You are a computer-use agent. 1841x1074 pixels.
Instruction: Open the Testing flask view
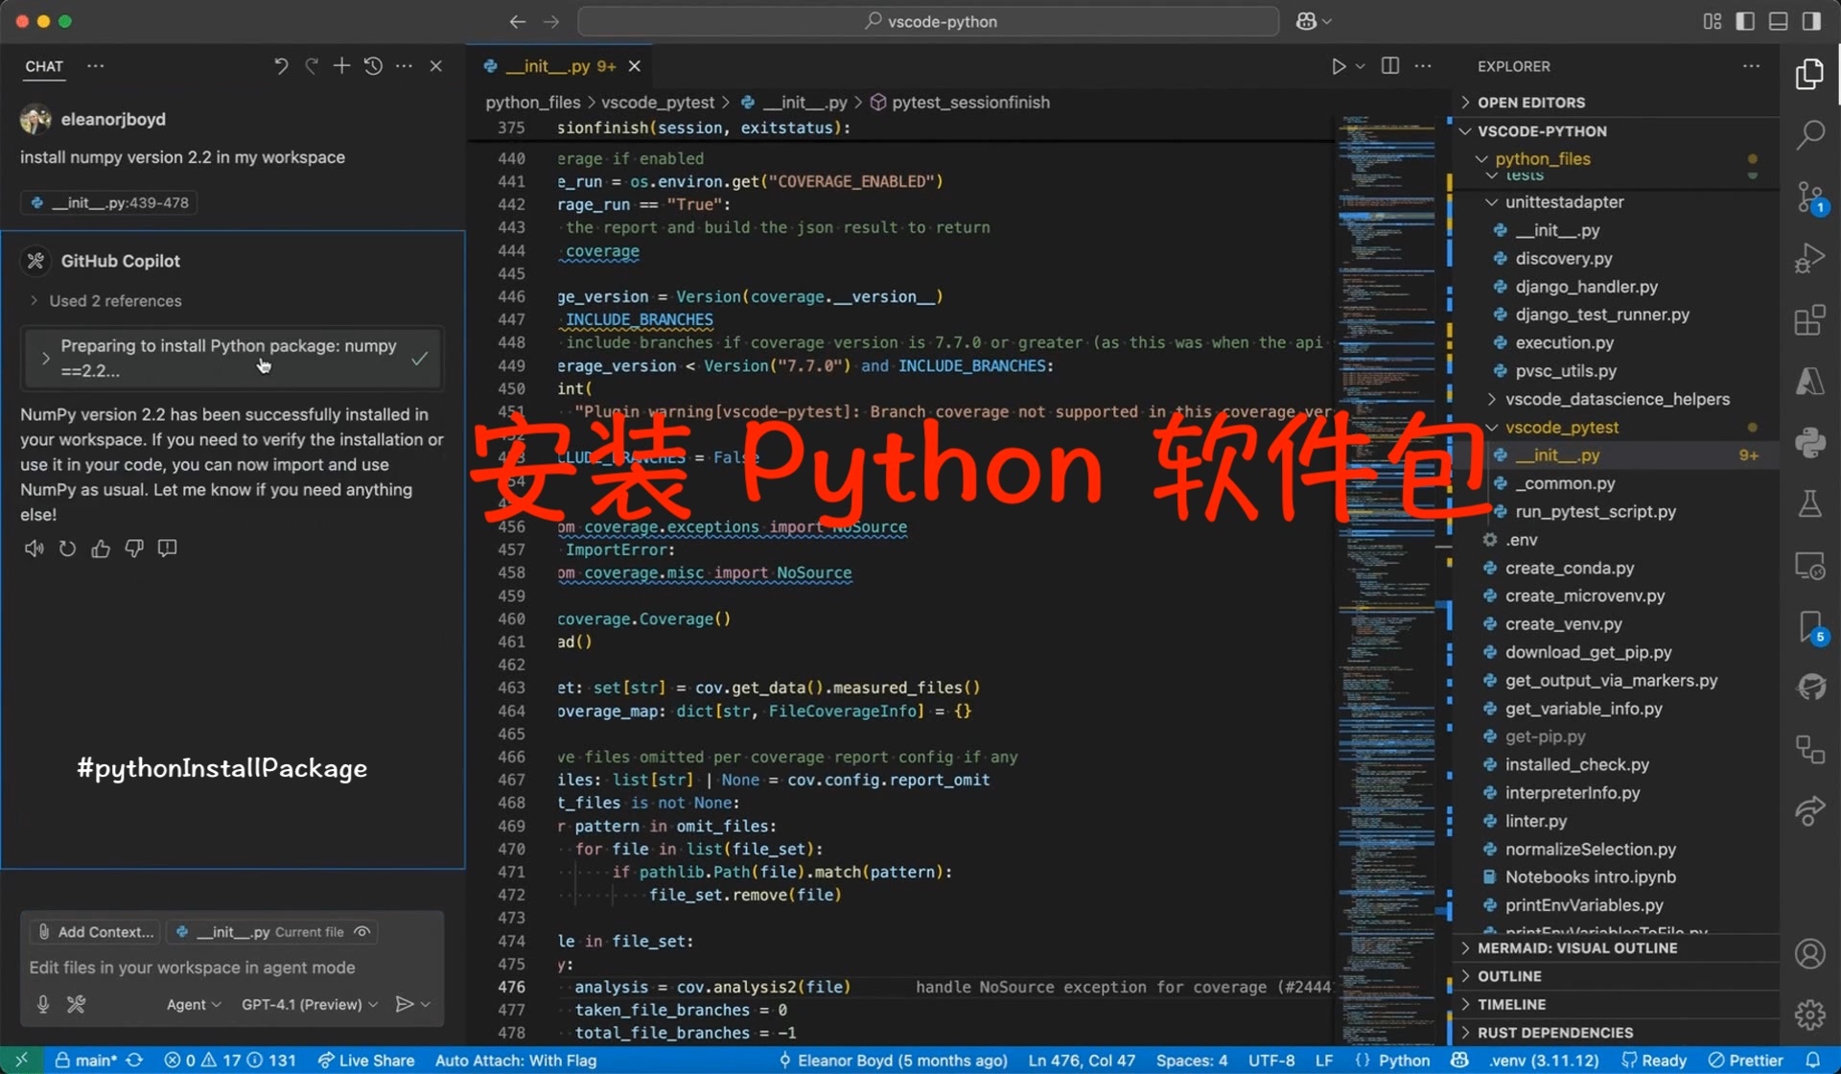[x=1809, y=504]
